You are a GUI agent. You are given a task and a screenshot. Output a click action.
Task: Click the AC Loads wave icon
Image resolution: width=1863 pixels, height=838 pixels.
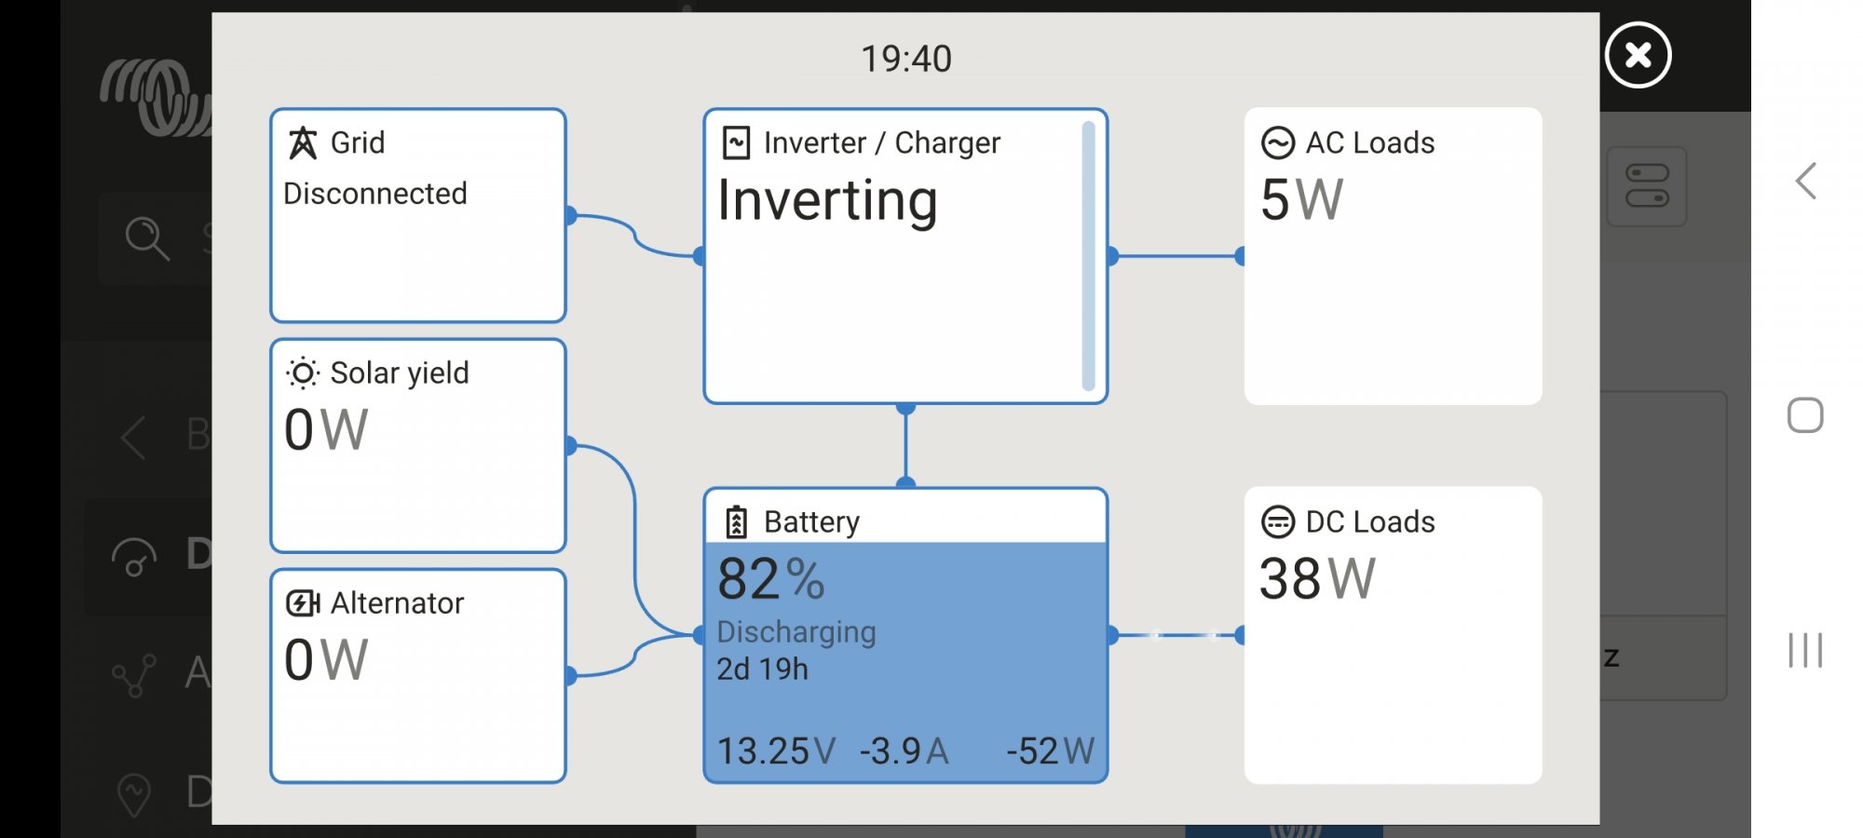pyautogui.click(x=1278, y=142)
